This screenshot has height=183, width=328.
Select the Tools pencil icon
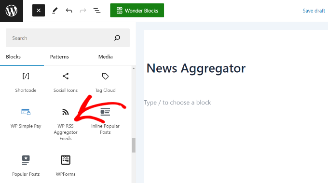tap(55, 11)
